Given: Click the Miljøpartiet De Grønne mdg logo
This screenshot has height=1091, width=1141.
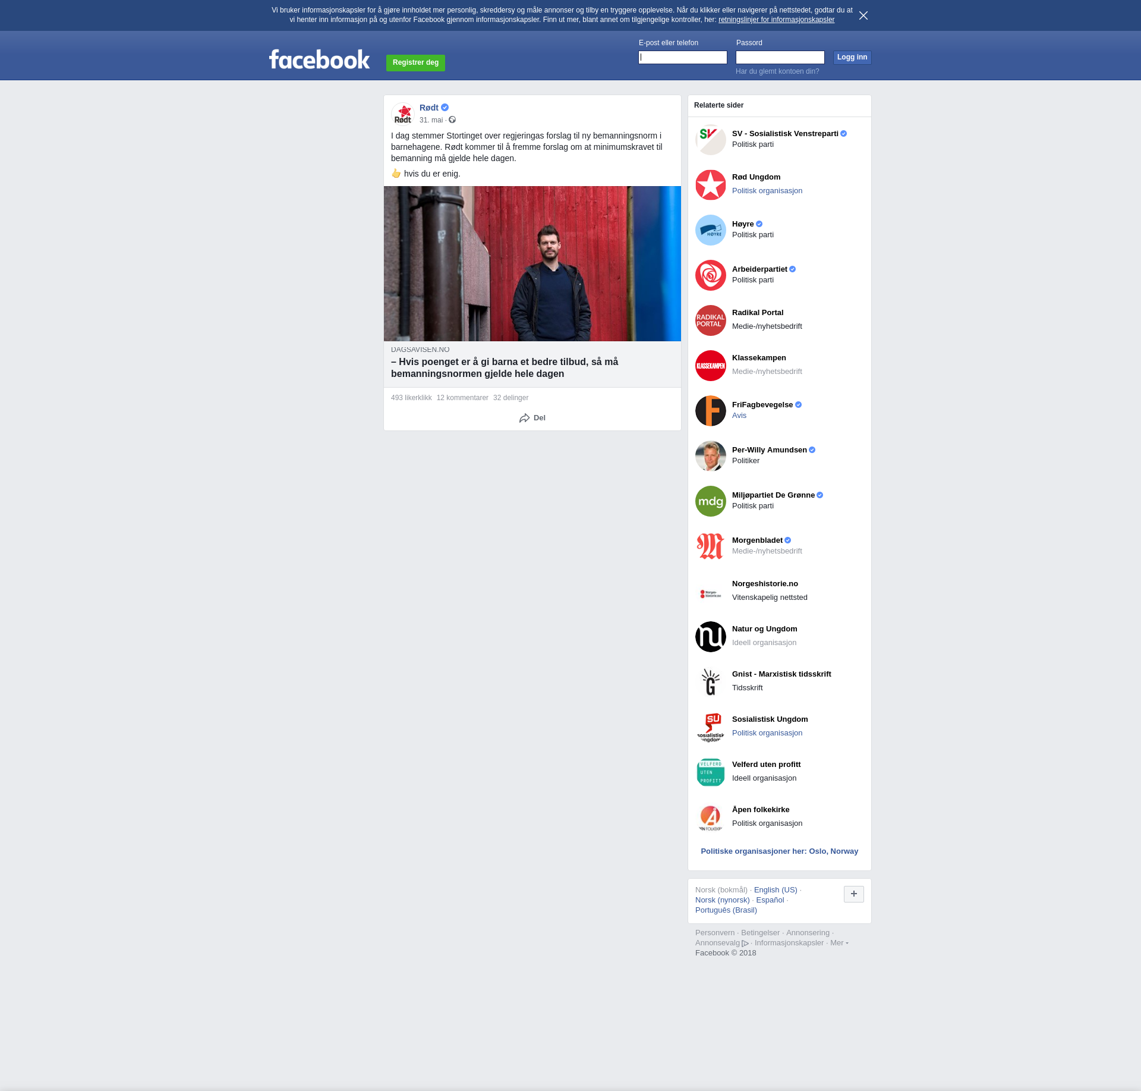Looking at the screenshot, I should pyautogui.click(x=710, y=501).
